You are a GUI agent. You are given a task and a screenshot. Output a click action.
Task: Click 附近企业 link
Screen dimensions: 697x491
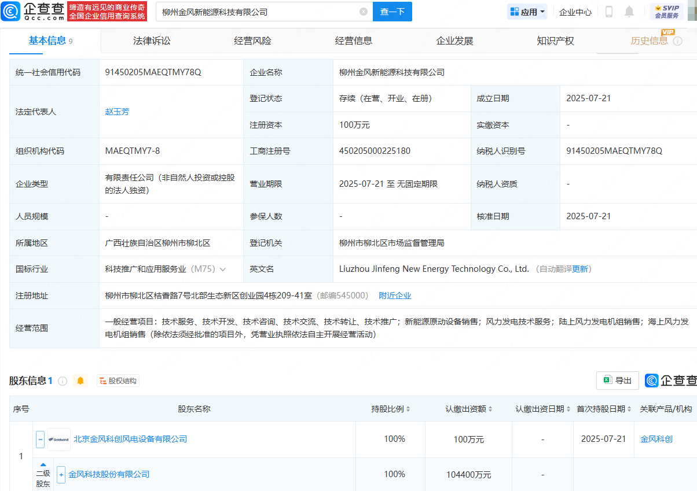395,296
